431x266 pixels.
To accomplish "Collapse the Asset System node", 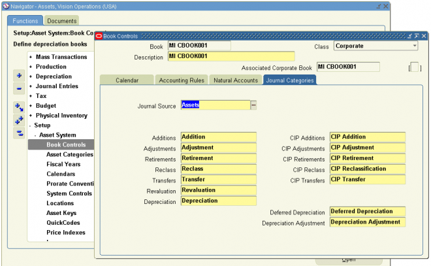I will [x=35, y=135].
